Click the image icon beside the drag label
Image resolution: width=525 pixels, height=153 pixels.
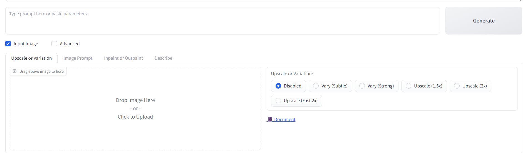15,71
